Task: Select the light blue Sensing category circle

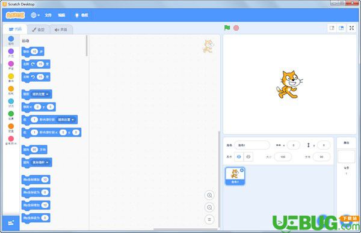Action: click(11, 101)
